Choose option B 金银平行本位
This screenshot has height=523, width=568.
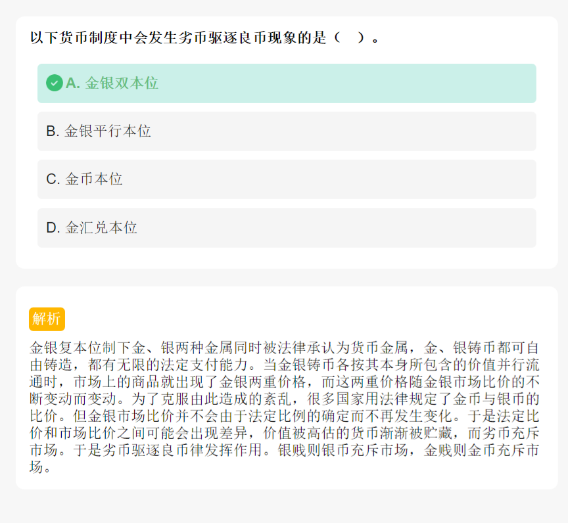coord(287,131)
